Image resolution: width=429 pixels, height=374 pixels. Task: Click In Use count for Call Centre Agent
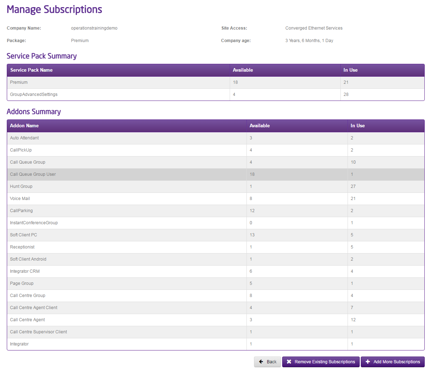(353, 320)
